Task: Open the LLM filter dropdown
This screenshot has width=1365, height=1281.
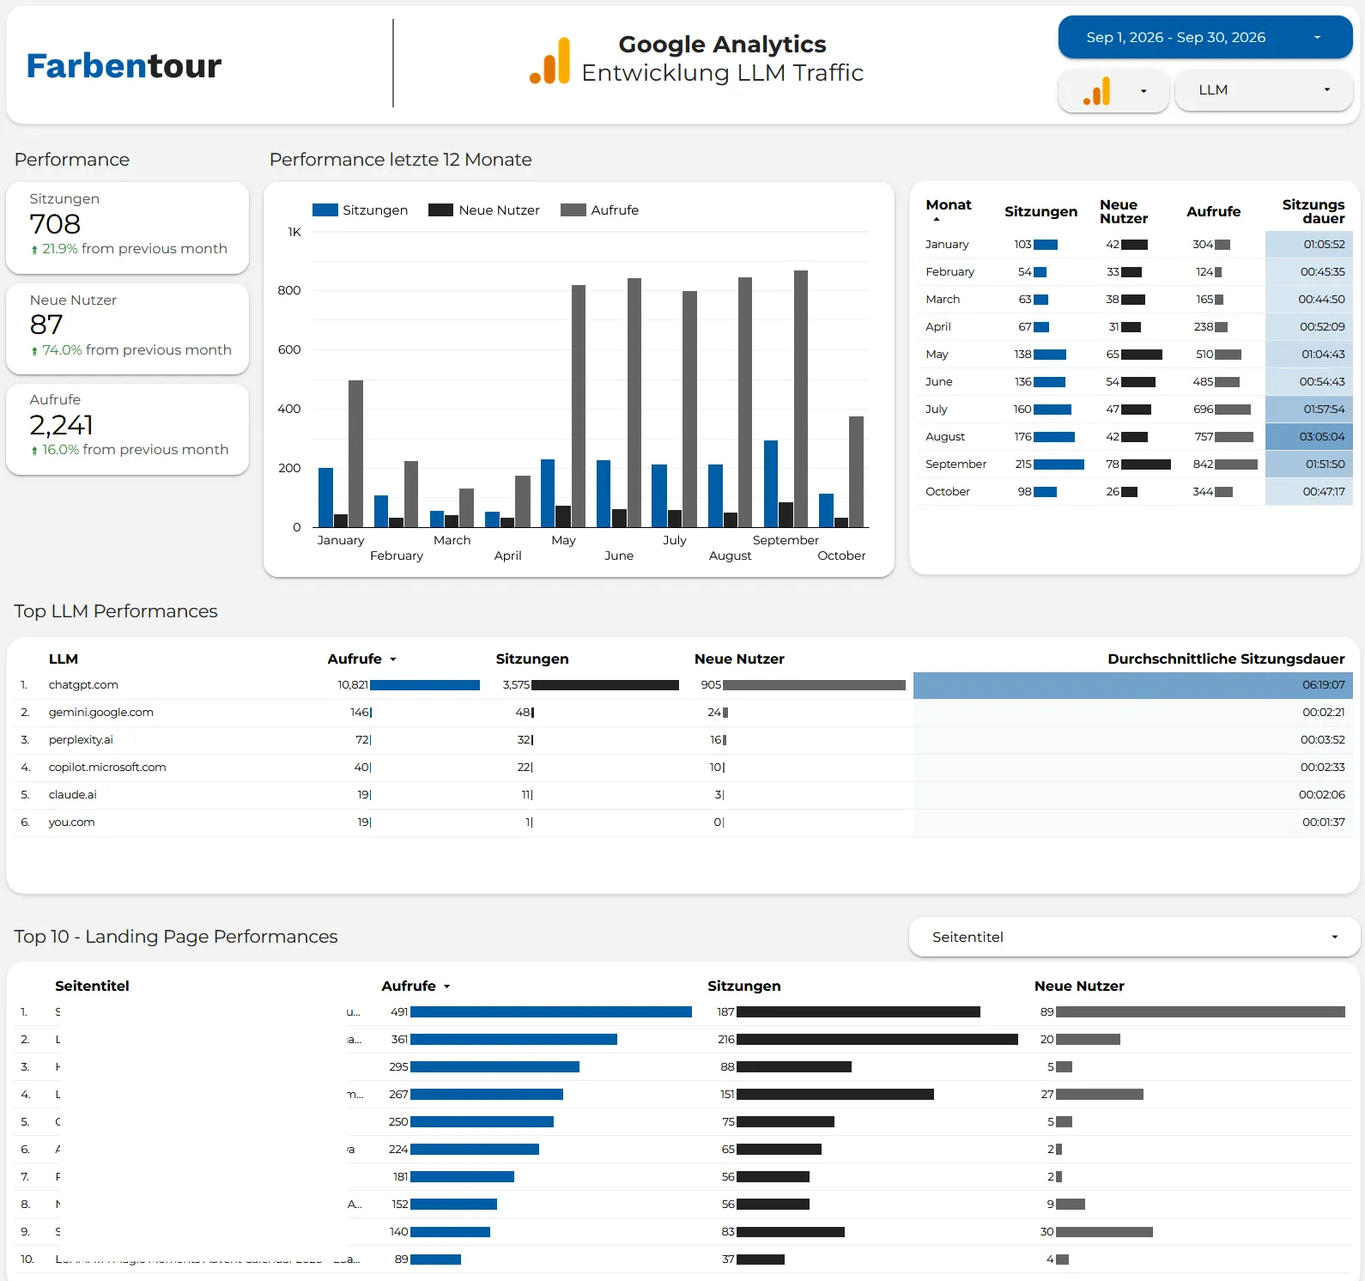Action: pyautogui.click(x=1264, y=90)
